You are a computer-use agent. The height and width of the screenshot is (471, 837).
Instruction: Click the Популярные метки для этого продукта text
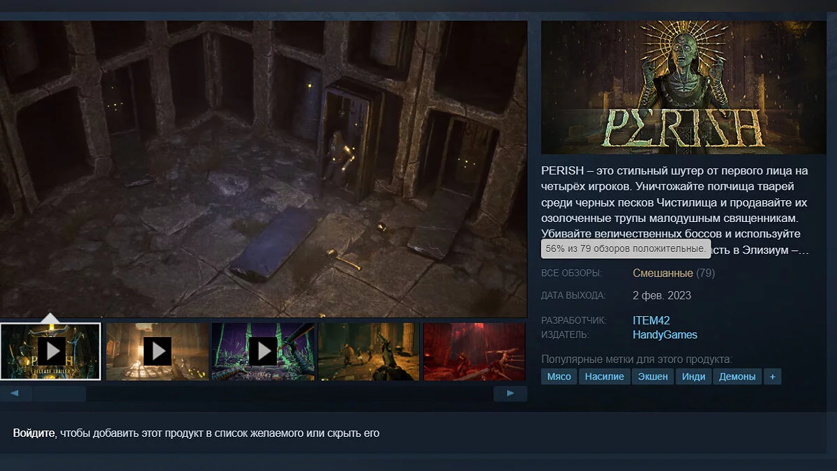tap(637, 359)
